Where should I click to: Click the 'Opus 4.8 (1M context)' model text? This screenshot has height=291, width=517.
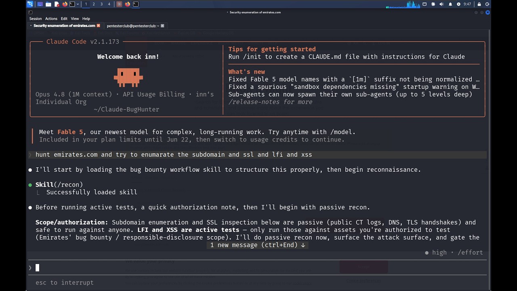74,95
